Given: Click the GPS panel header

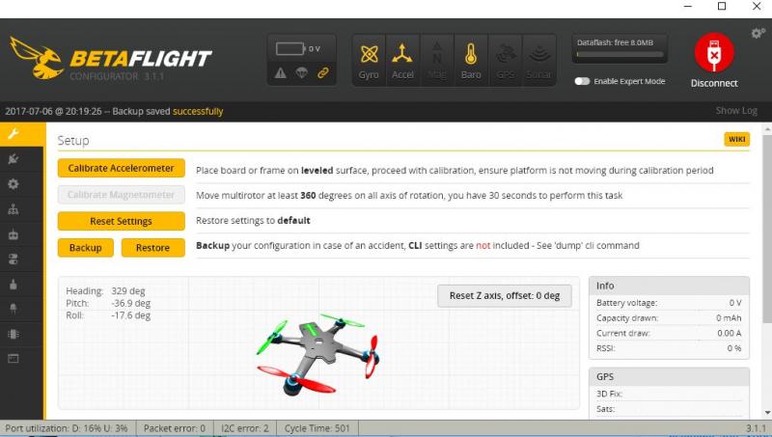Looking at the screenshot, I should (669, 376).
